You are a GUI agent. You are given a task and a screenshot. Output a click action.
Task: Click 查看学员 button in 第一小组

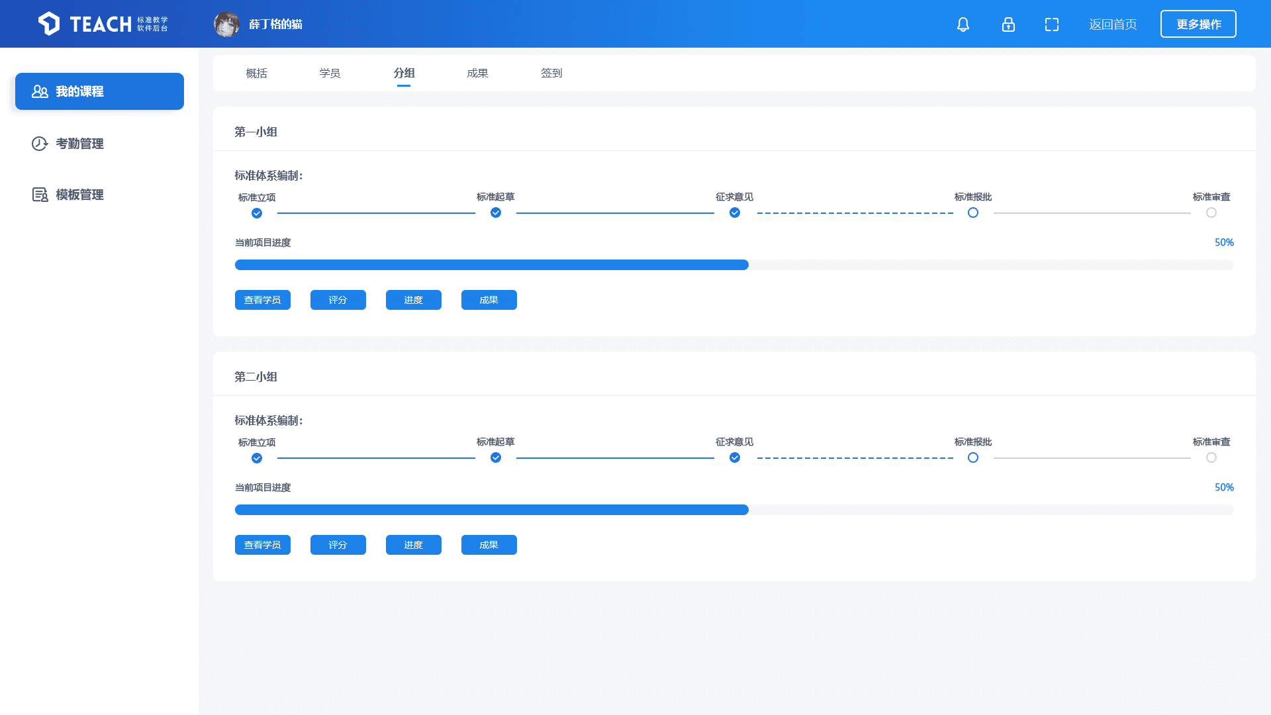coord(263,300)
